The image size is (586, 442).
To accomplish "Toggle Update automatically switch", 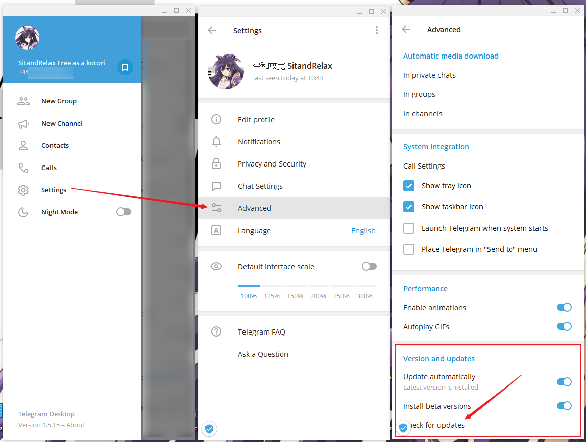I will coord(564,382).
